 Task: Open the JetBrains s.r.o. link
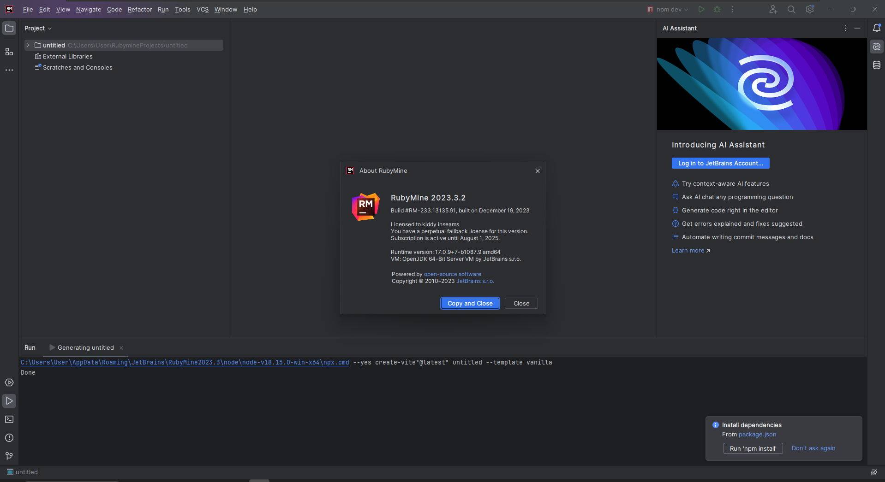pos(475,281)
